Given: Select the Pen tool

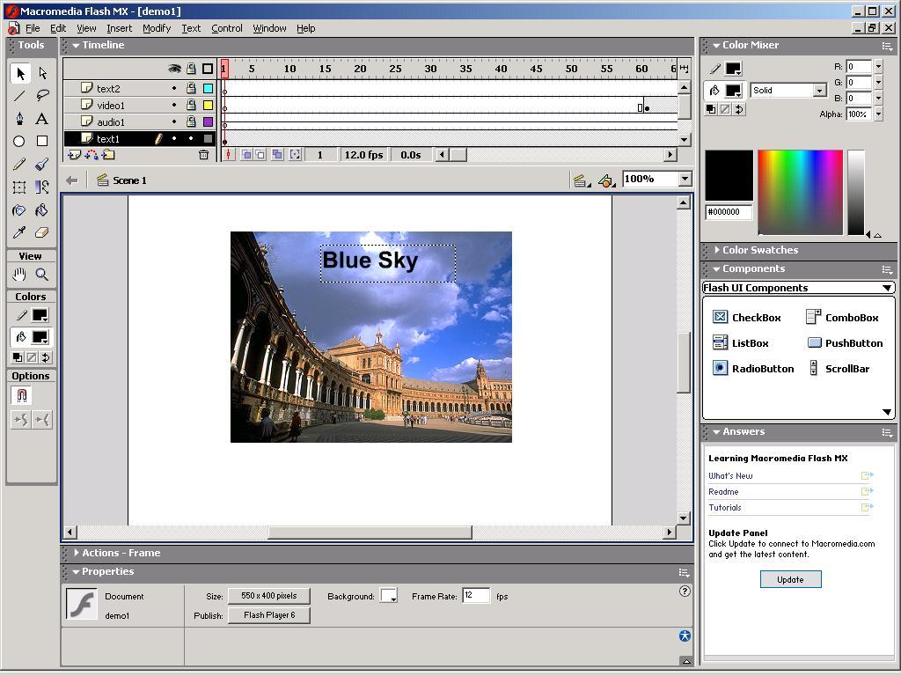Looking at the screenshot, I should click(x=19, y=119).
